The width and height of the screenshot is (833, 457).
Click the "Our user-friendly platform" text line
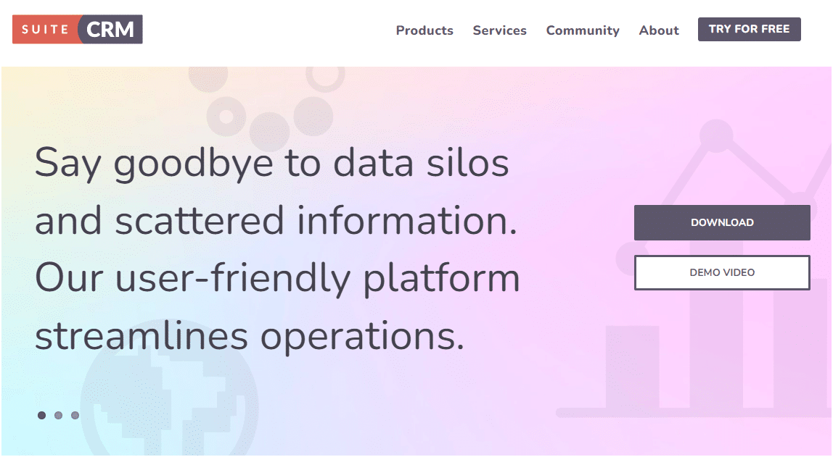click(277, 278)
